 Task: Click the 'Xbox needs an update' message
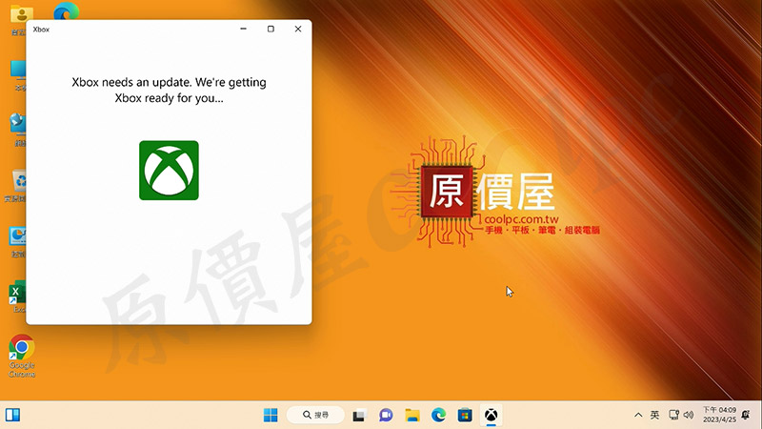coord(170,90)
